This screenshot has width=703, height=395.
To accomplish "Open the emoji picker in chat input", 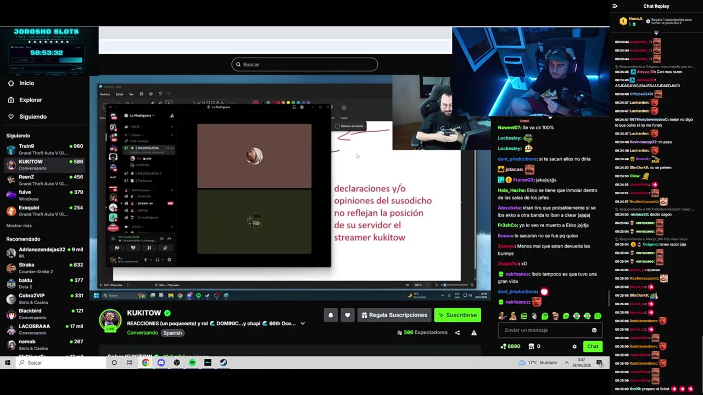I will [594, 330].
